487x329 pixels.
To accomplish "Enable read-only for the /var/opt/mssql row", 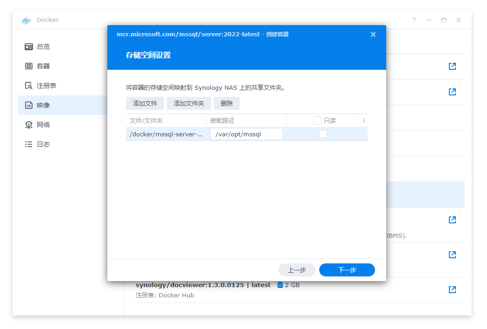I will 323,134.
